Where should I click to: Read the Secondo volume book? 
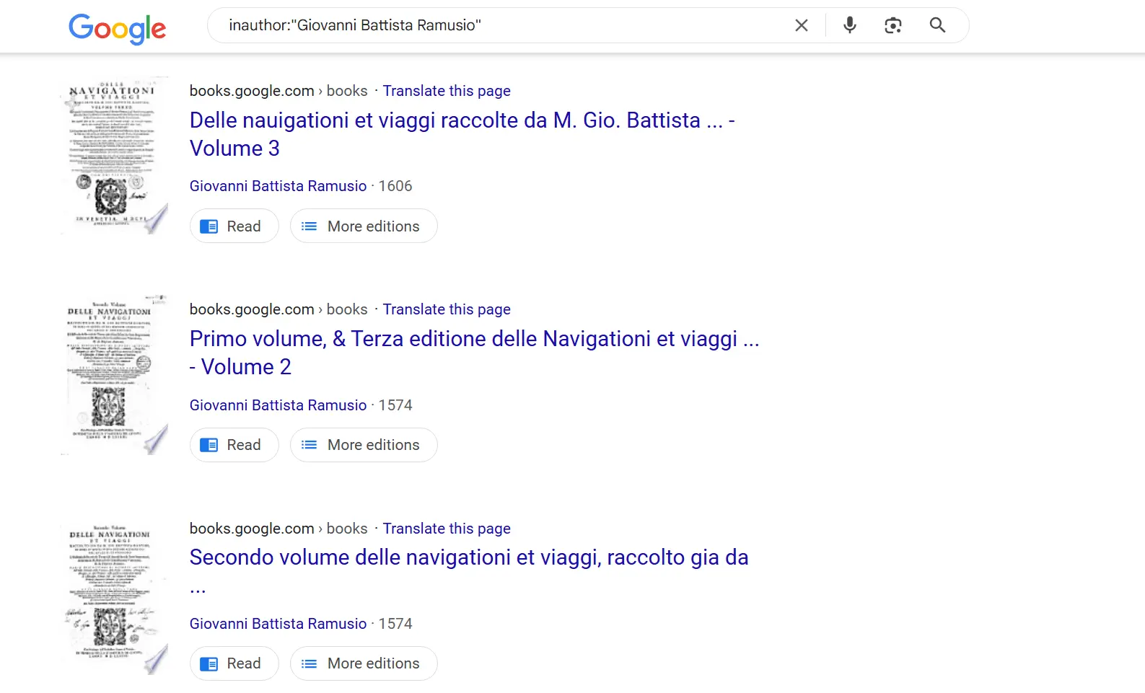click(x=234, y=663)
